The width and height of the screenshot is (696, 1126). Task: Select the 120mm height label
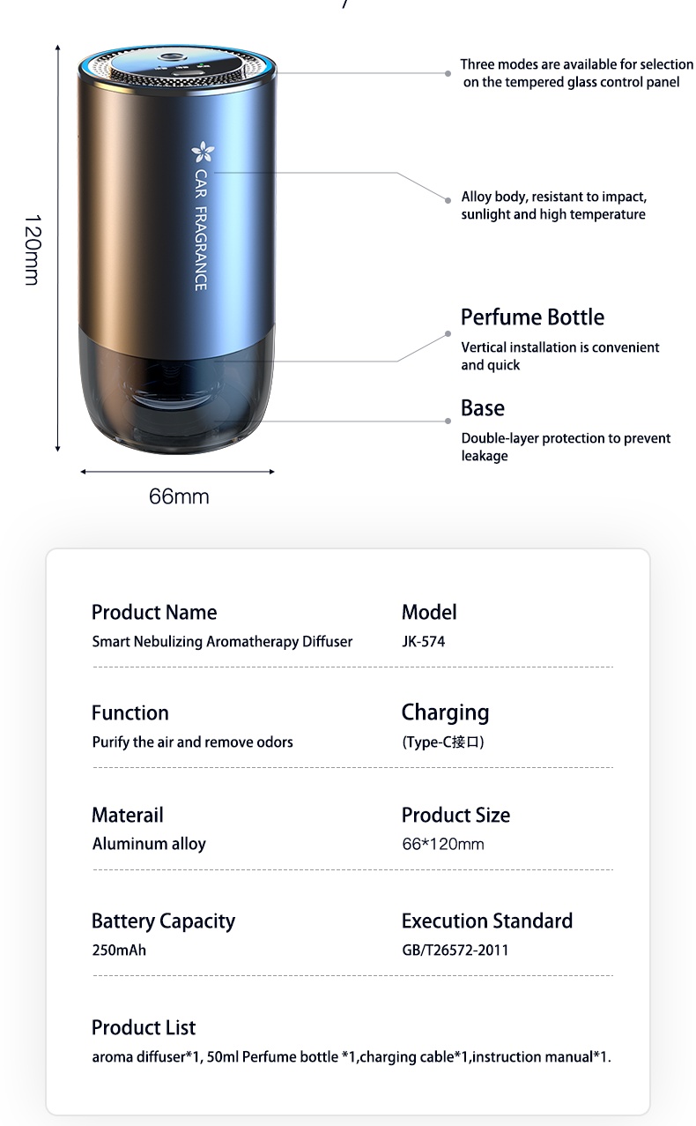tap(31, 250)
